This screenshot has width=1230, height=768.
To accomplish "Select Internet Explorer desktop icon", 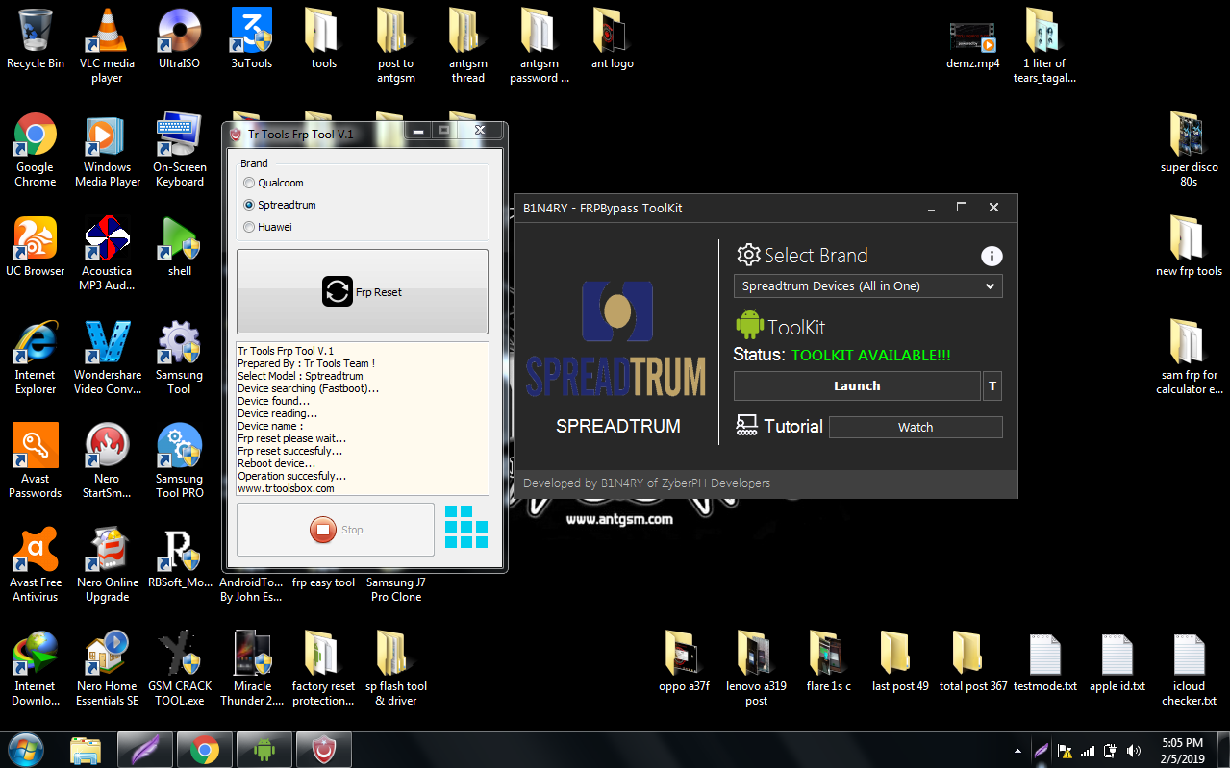I will pos(35,358).
